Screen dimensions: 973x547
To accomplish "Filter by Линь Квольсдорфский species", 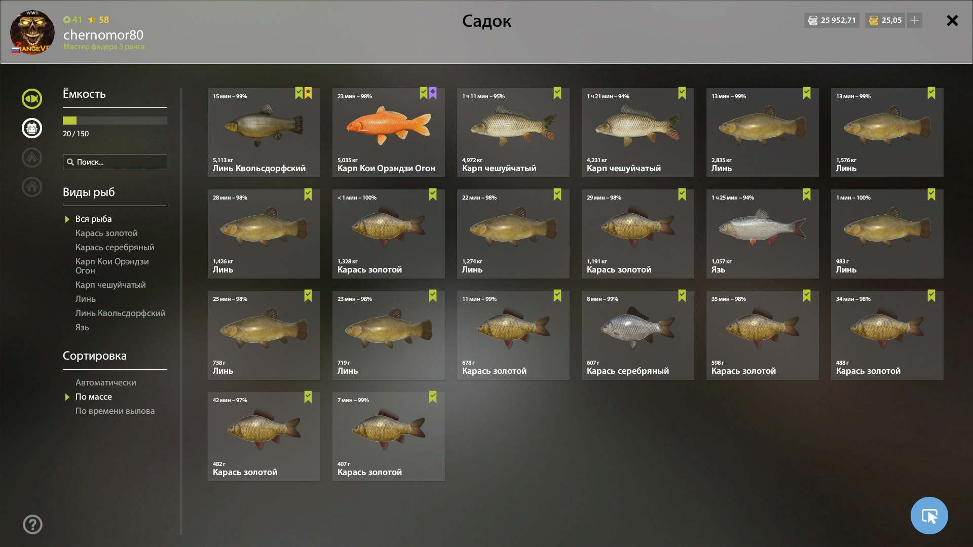I will click(120, 313).
